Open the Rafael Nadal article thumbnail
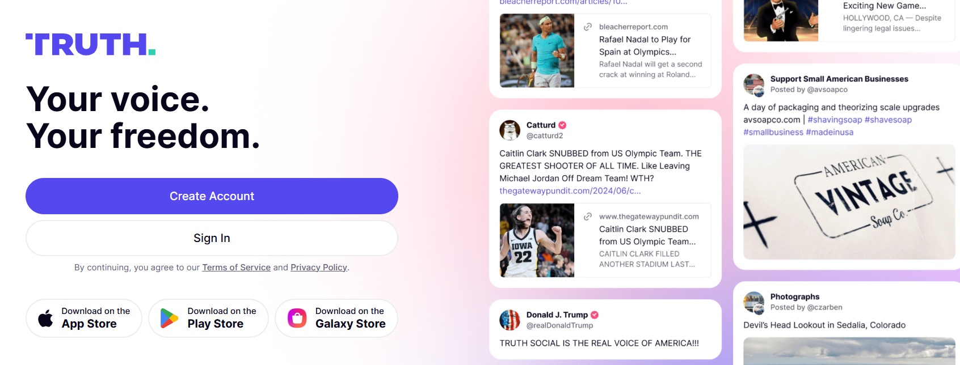 coord(537,50)
